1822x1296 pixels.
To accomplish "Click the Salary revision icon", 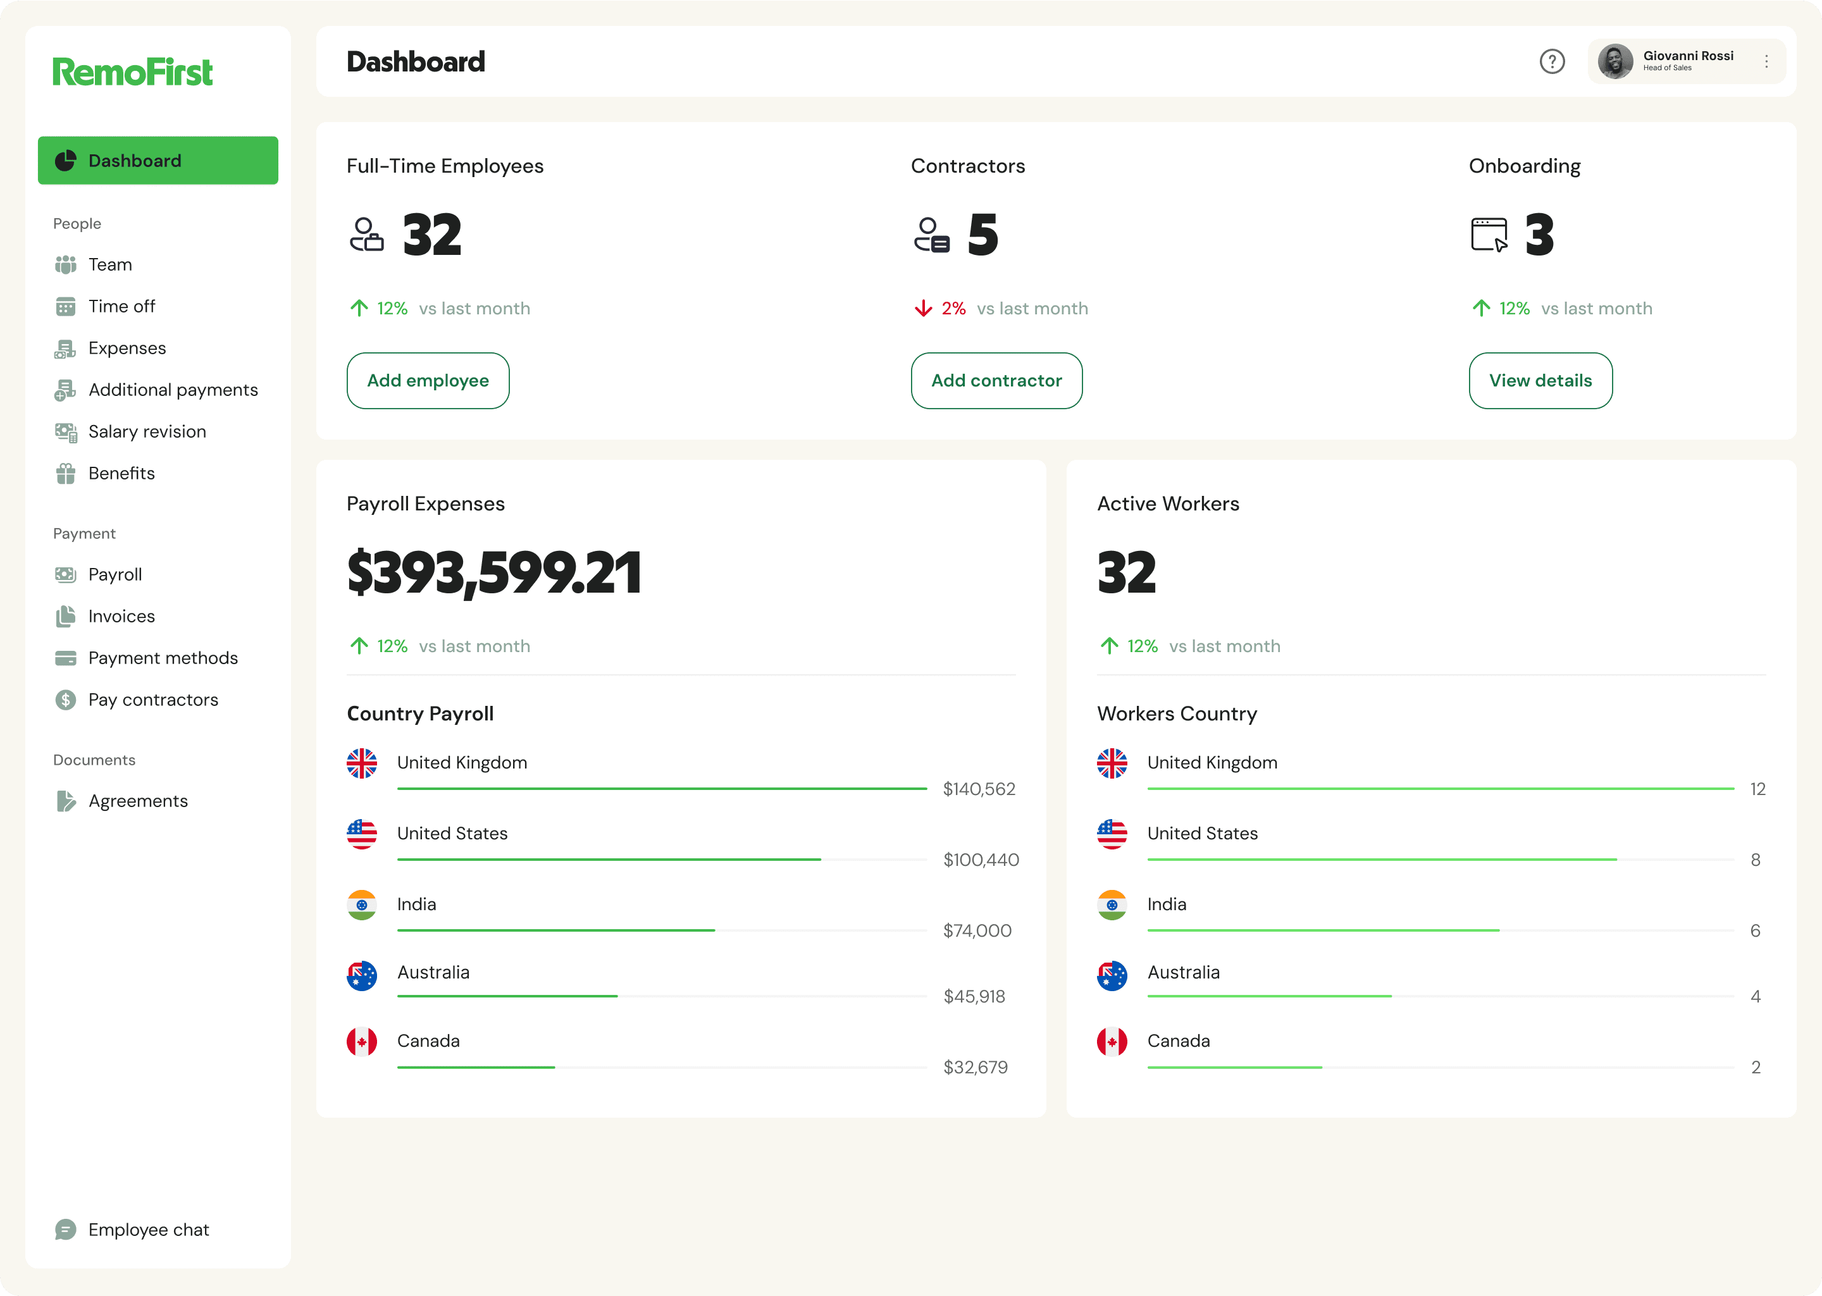I will (x=65, y=432).
